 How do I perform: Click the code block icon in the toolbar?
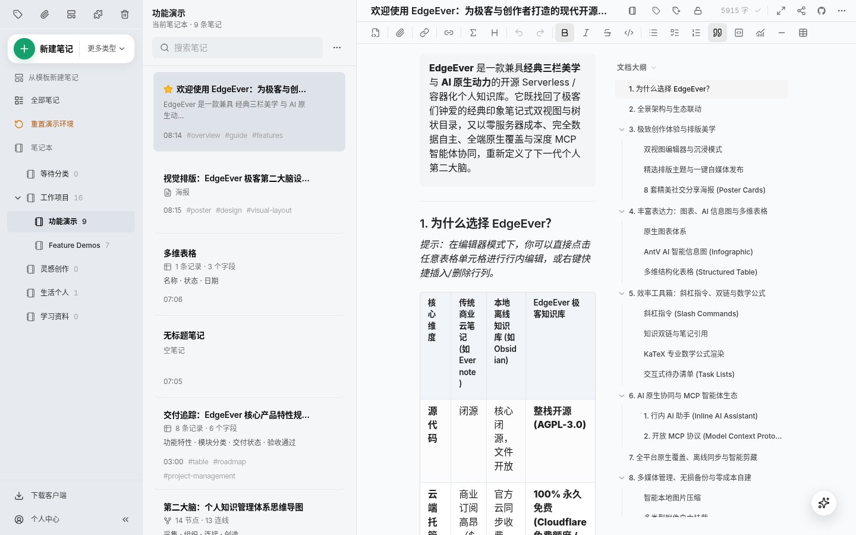tap(739, 33)
